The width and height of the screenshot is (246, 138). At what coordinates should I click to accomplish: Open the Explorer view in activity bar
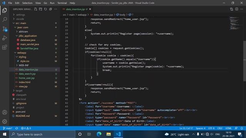coord(5,10)
